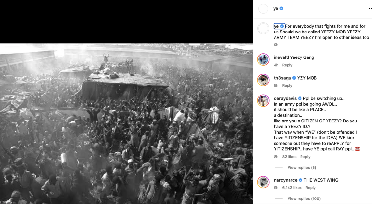Reply to th3saga's YZY MOB comment

tap(287, 86)
